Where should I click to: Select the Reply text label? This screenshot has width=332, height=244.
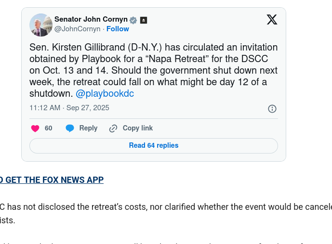tap(88, 128)
